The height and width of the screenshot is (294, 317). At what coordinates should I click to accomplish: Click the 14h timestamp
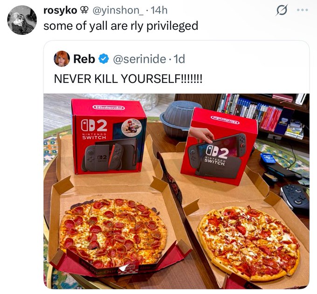(x=159, y=10)
